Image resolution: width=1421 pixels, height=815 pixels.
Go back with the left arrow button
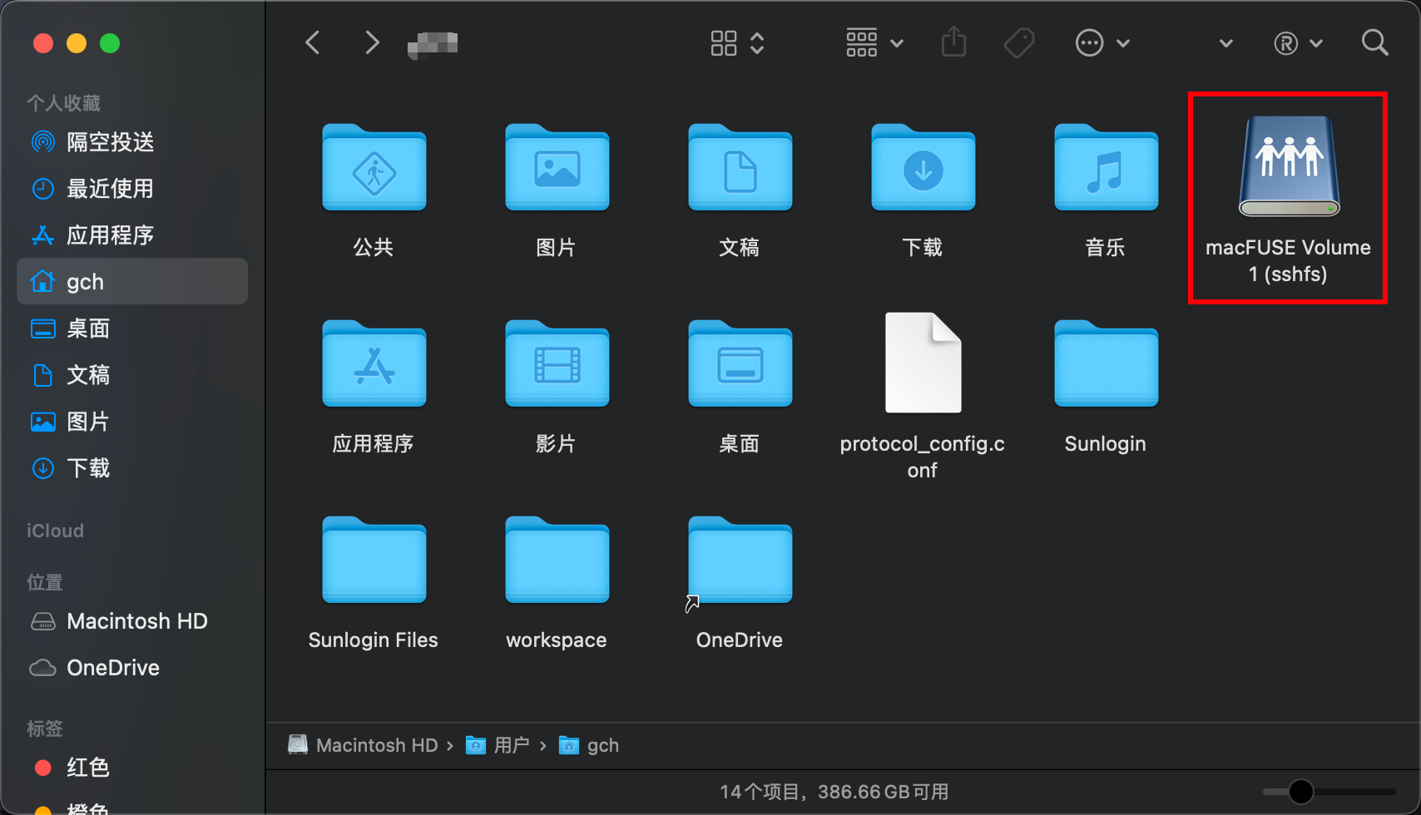[313, 42]
